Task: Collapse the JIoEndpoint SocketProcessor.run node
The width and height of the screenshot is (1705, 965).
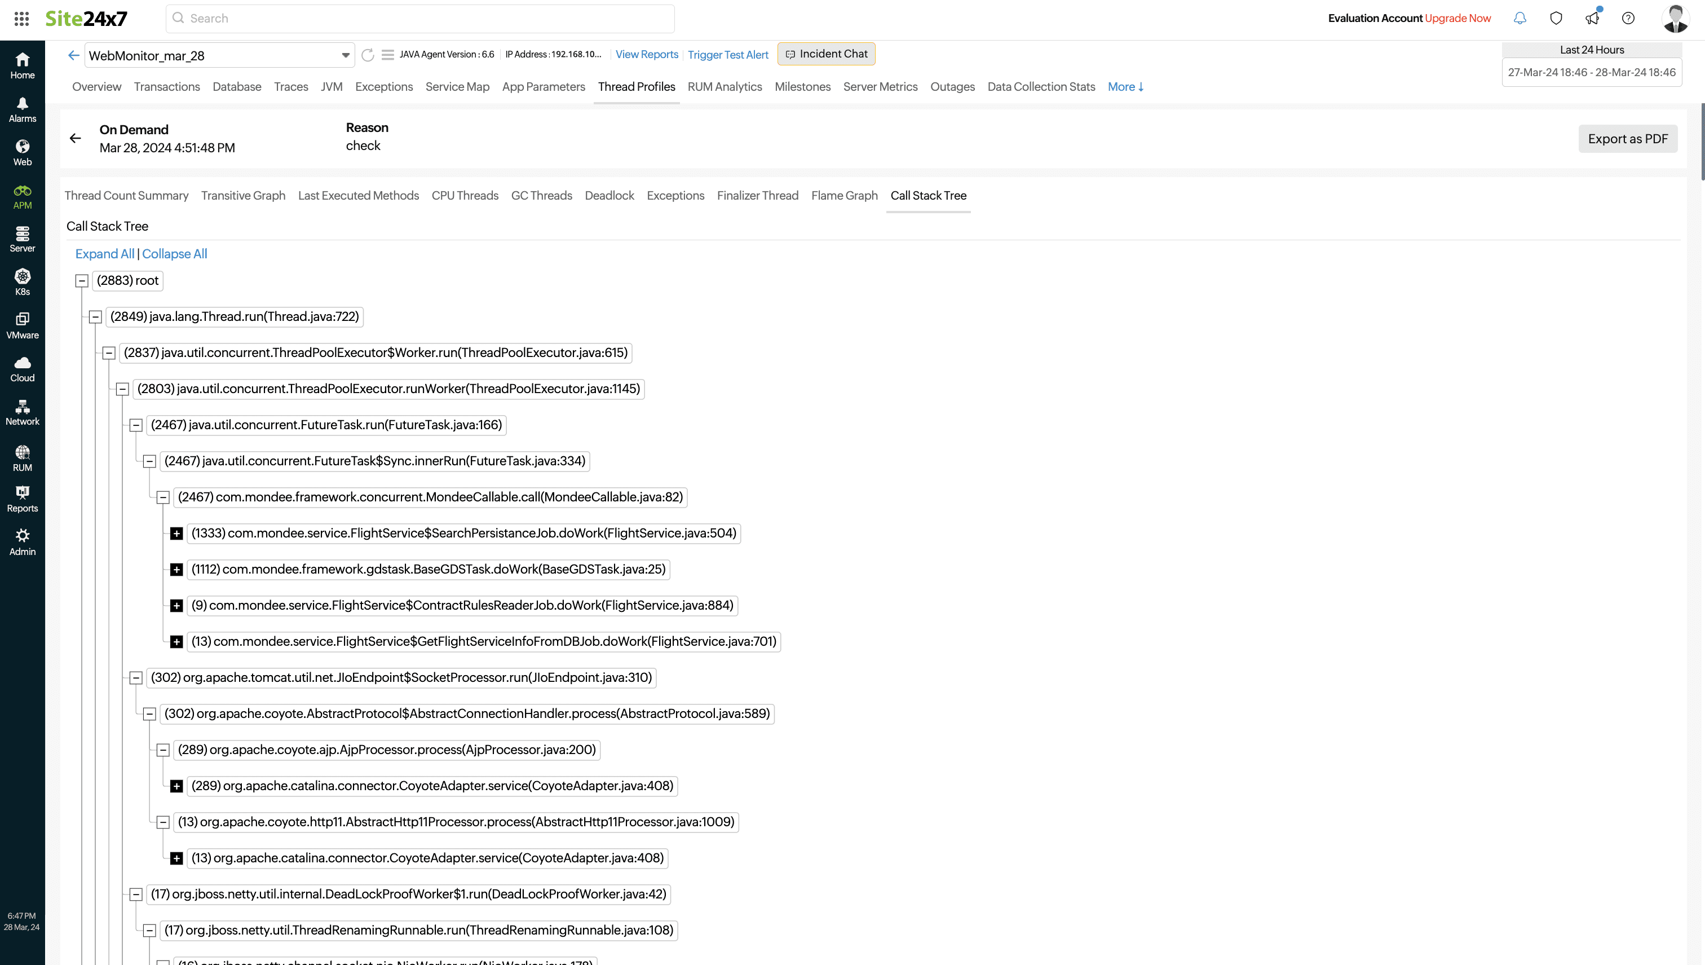Action: pyautogui.click(x=136, y=677)
